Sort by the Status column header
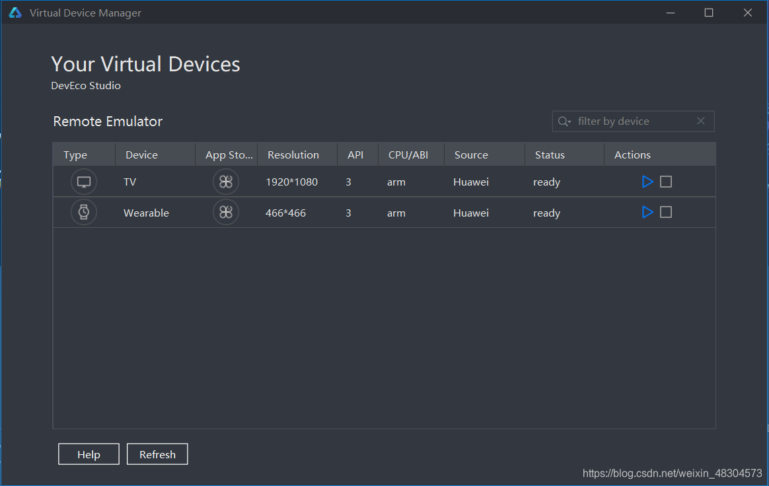Viewport: 769px width, 486px height. point(564,155)
